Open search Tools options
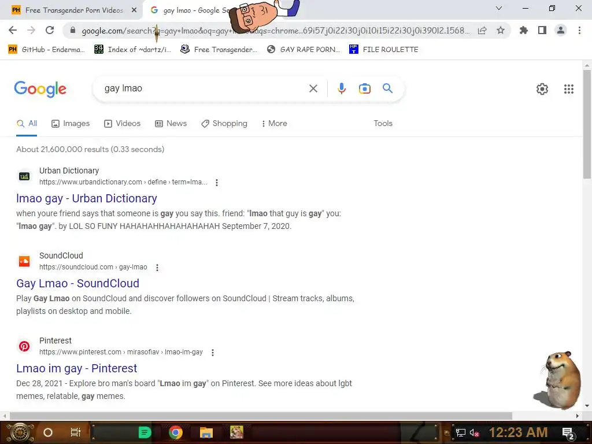592x444 pixels. [383, 124]
